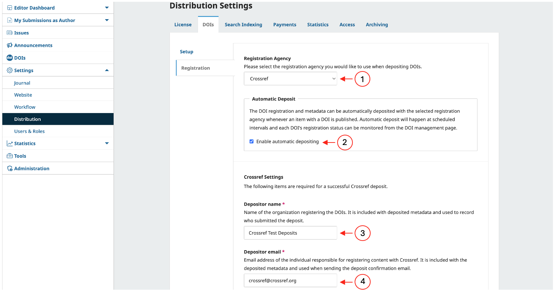Open the Search Indexing tab

243,25
